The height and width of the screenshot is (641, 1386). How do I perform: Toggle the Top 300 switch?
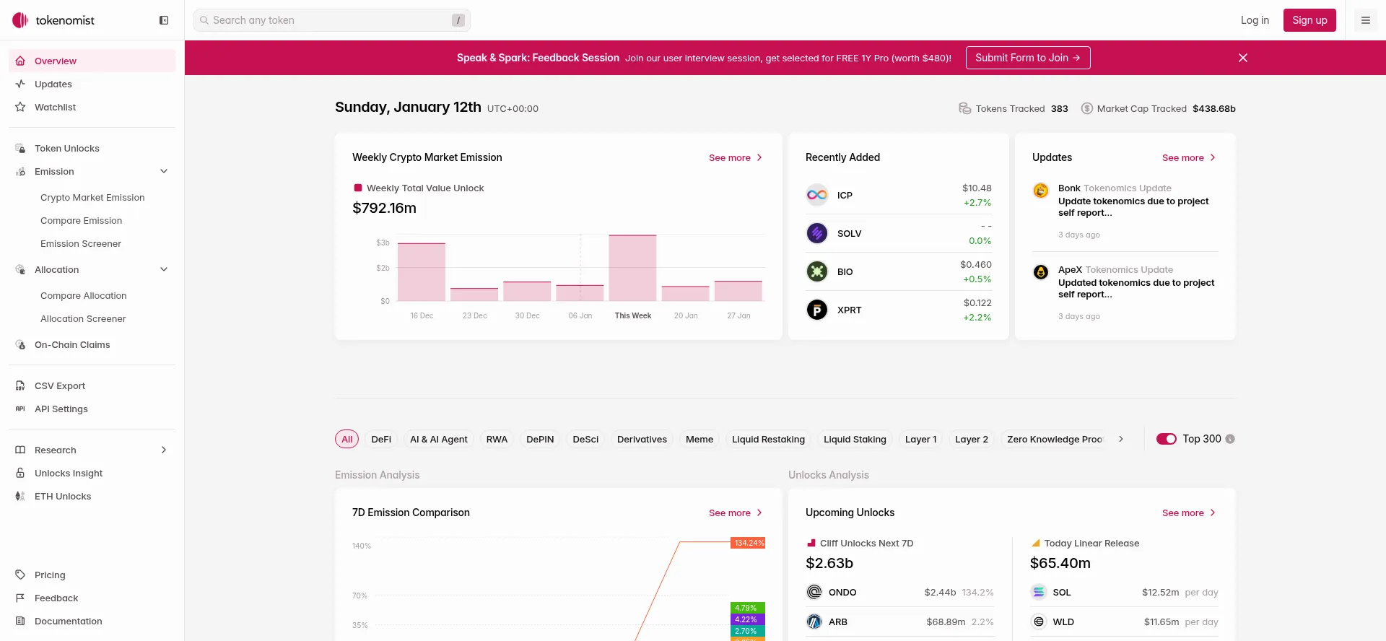1167,439
